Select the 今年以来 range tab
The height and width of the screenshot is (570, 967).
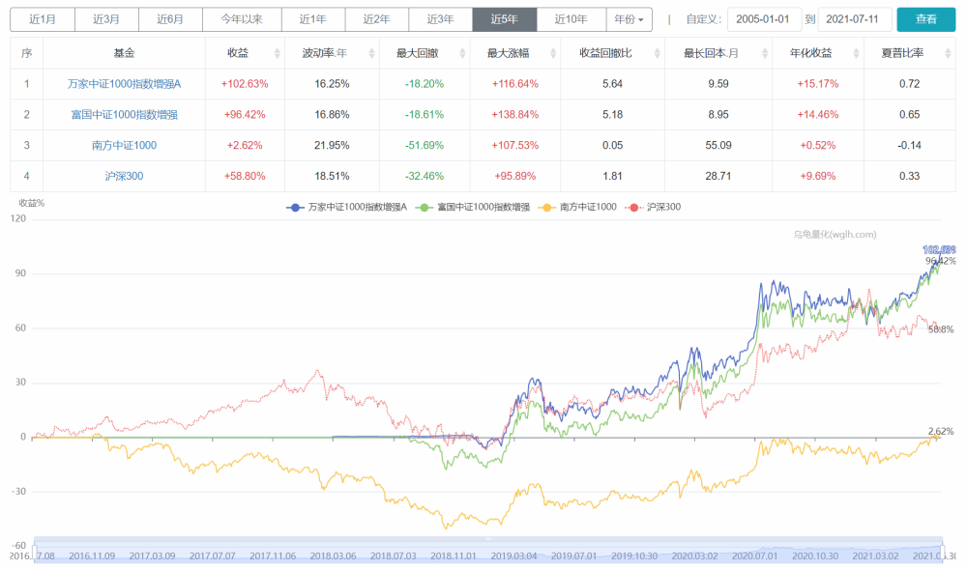[x=242, y=19]
